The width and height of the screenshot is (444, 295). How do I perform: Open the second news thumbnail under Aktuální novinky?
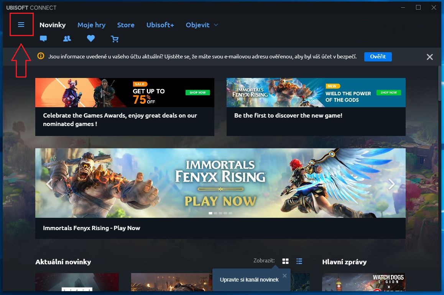(x=172, y=282)
